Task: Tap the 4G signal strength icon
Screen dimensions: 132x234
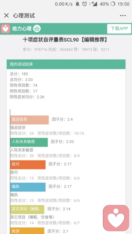Action: pos(93,4)
